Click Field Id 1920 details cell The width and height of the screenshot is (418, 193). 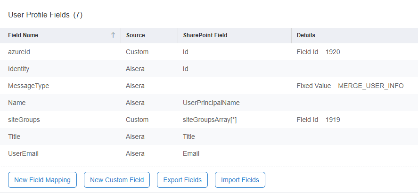click(318, 52)
